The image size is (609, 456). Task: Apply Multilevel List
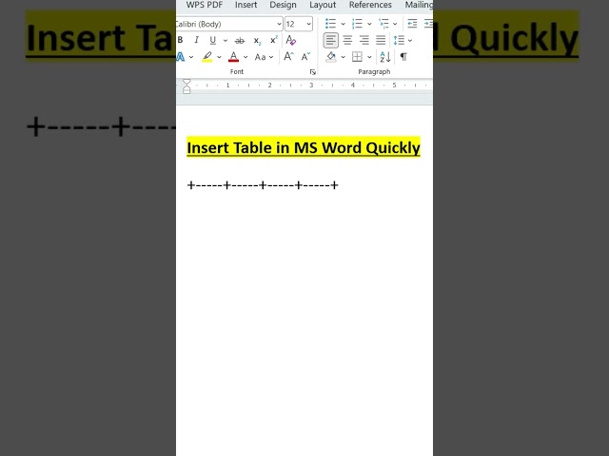tap(383, 24)
